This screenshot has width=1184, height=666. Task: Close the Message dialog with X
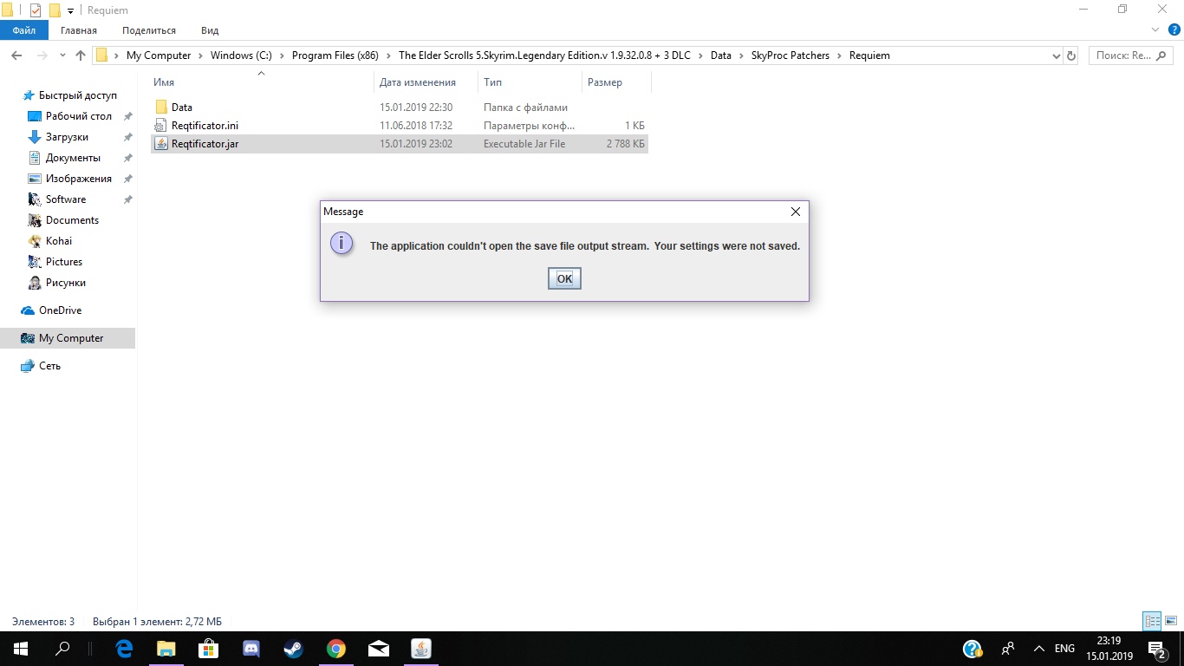coord(796,212)
